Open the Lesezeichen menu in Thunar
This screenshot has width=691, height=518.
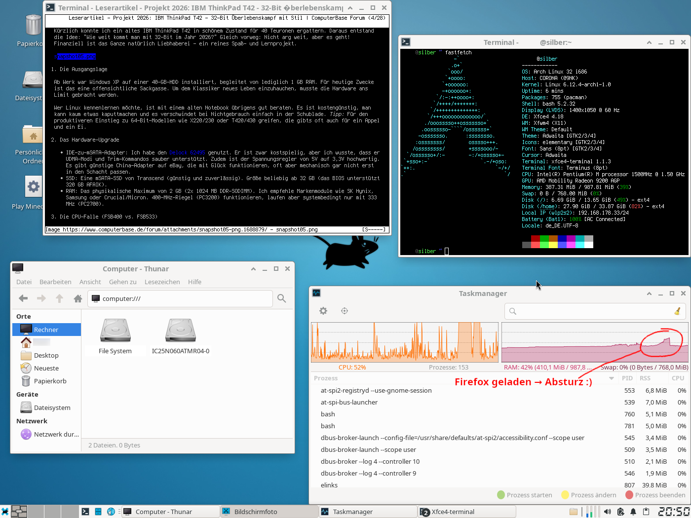tap(162, 282)
